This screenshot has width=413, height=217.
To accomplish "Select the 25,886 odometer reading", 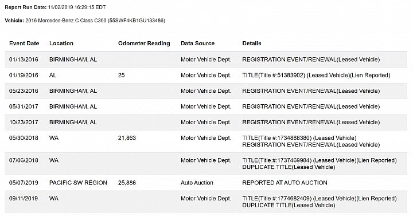I will point(127,183).
